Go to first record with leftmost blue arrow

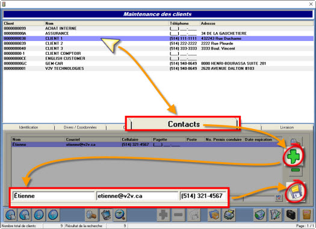pos(11,215)
